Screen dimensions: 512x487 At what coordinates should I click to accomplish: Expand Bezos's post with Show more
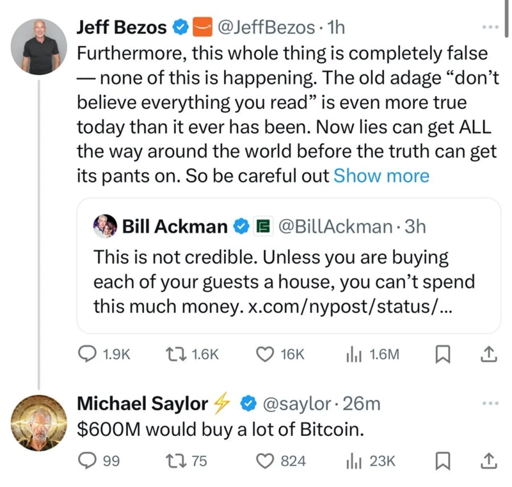381,175
